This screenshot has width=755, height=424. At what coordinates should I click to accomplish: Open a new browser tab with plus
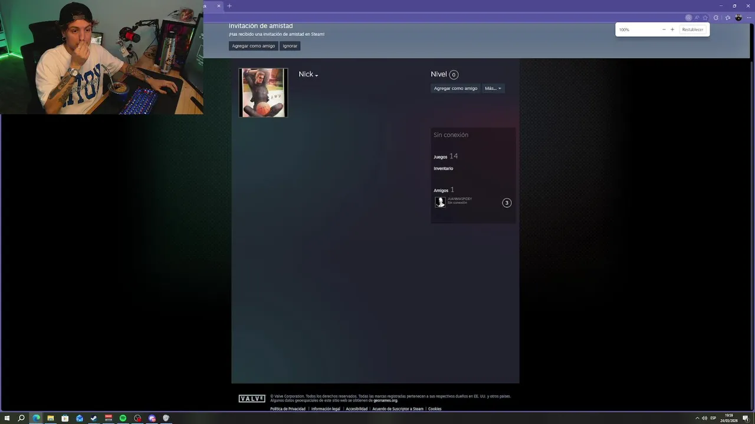pyautogui.click(x=229, y=6)
